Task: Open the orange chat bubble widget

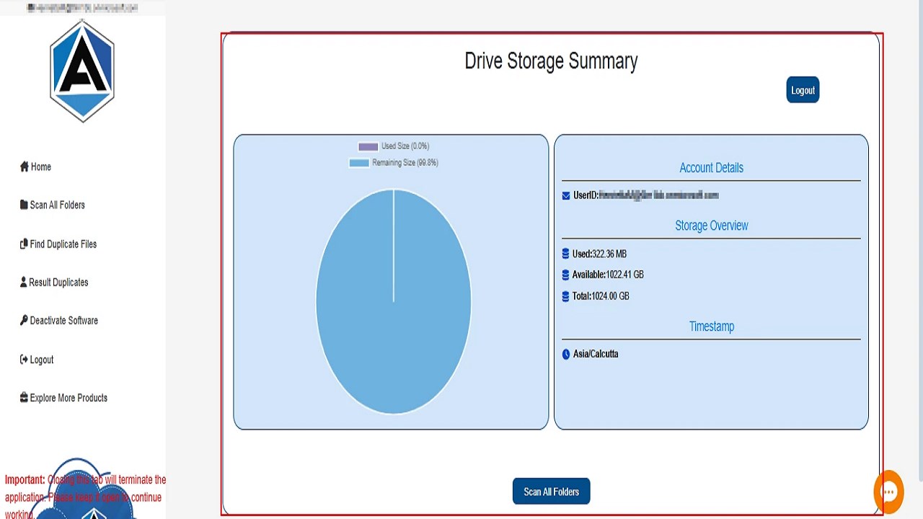Action: 888,492
